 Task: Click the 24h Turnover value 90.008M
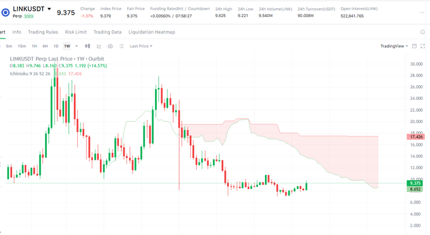pyautogui.click(x=306, y=16)
